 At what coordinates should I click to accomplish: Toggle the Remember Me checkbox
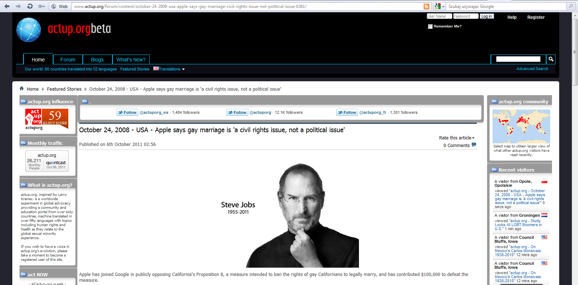[430, 26]
